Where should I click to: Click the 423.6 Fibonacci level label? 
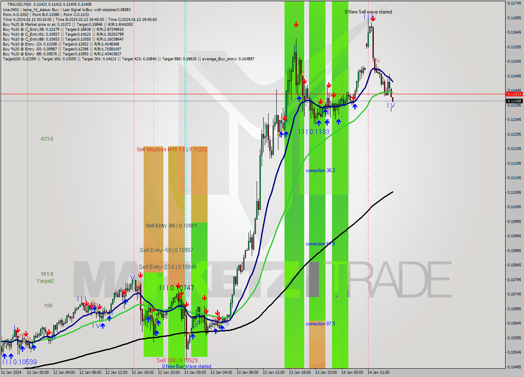pos(47,139)
